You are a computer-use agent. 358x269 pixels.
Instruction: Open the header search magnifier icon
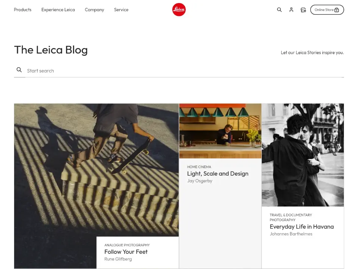(x=279, y=10)
